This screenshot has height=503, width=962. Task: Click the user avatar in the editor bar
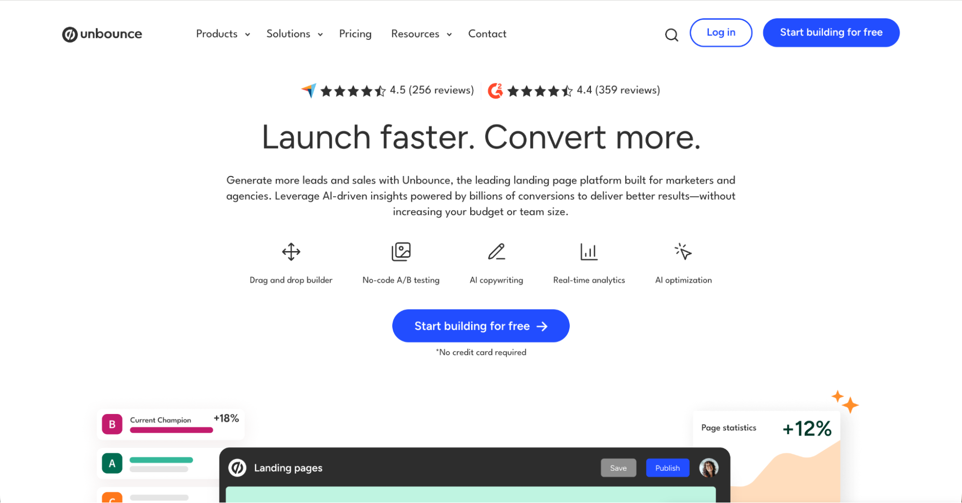pyautogui.click(x=708, y=467)
